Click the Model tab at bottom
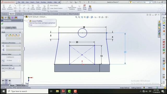The height and width of the screenshot is (94, 167). coord(12,85)
